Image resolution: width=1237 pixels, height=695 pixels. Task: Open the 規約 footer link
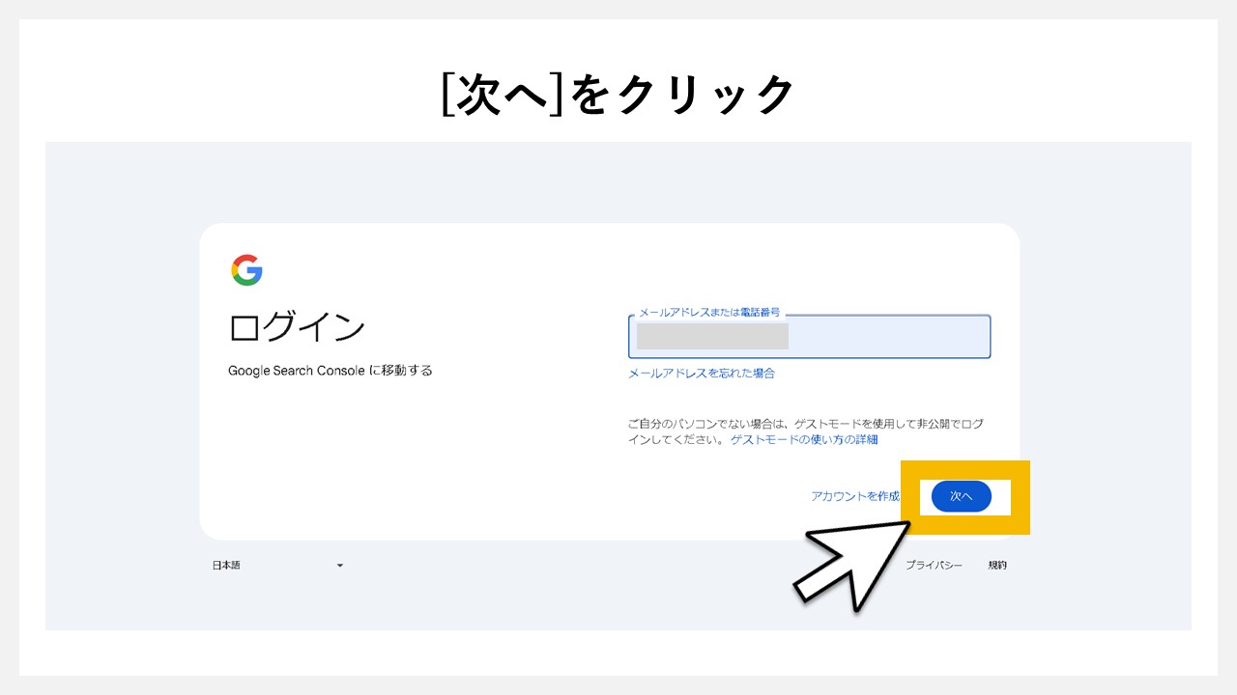(x=996, y=566)
